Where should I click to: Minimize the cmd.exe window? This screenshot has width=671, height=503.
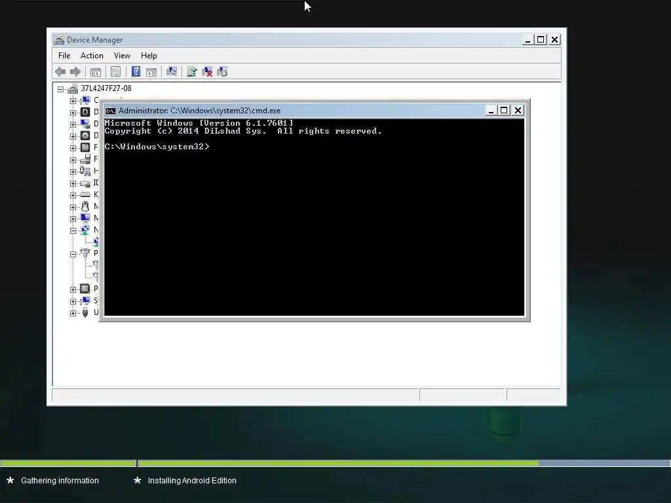491,111
